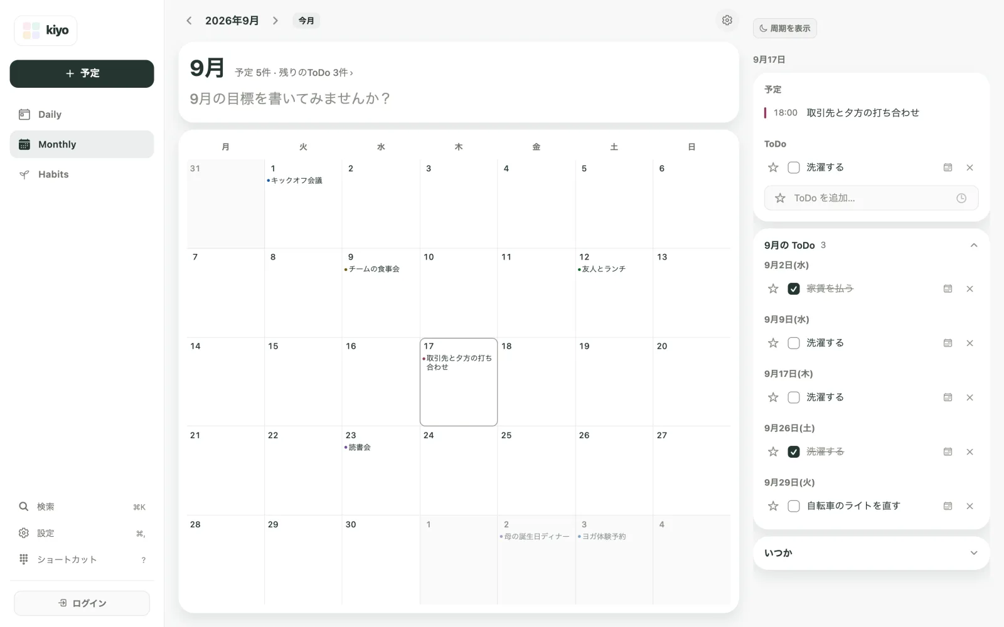The image size is (1004, 627).
Task: Jump to 今月
Action: 306,21
